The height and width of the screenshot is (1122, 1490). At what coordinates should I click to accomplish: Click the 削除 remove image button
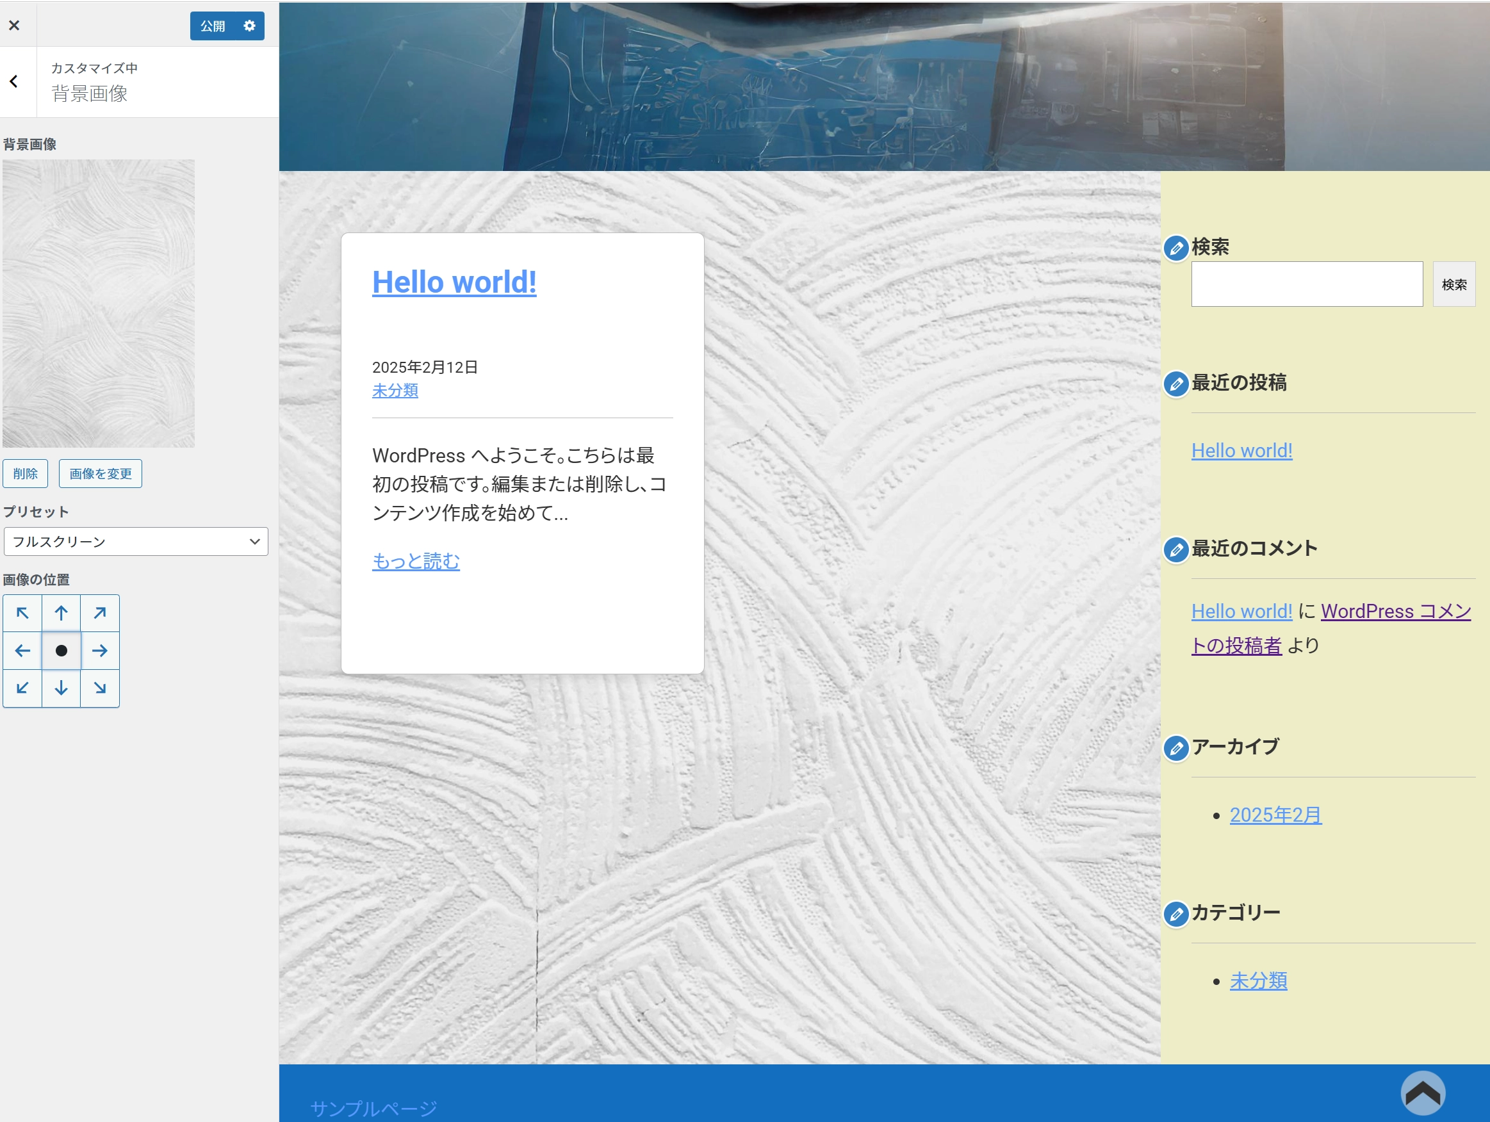[x=25, y=473]
